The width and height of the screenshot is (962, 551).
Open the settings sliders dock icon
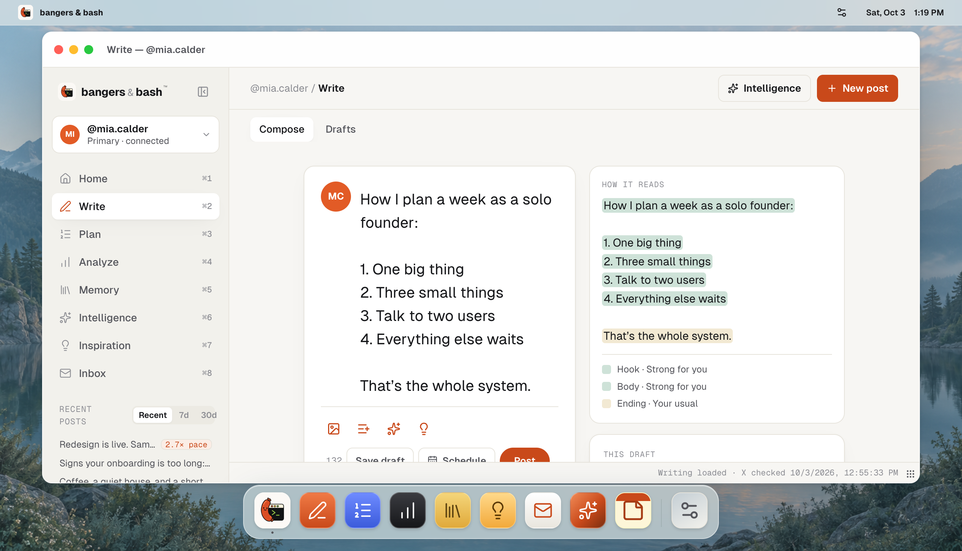click(x=689, y=510)
